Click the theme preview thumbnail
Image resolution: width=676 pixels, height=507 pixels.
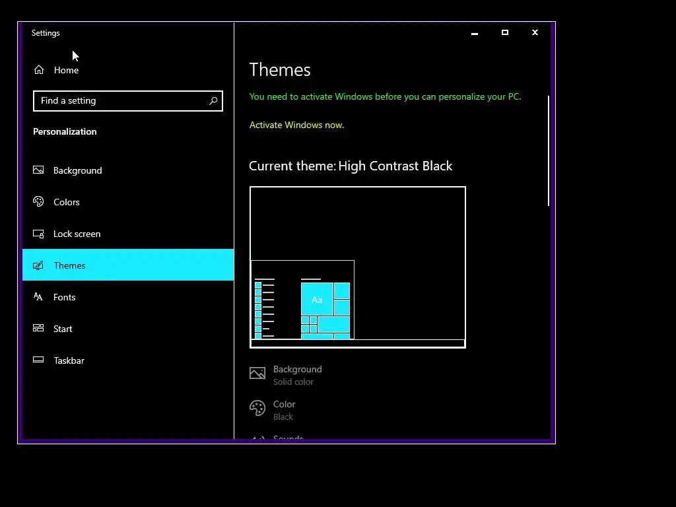357,267
